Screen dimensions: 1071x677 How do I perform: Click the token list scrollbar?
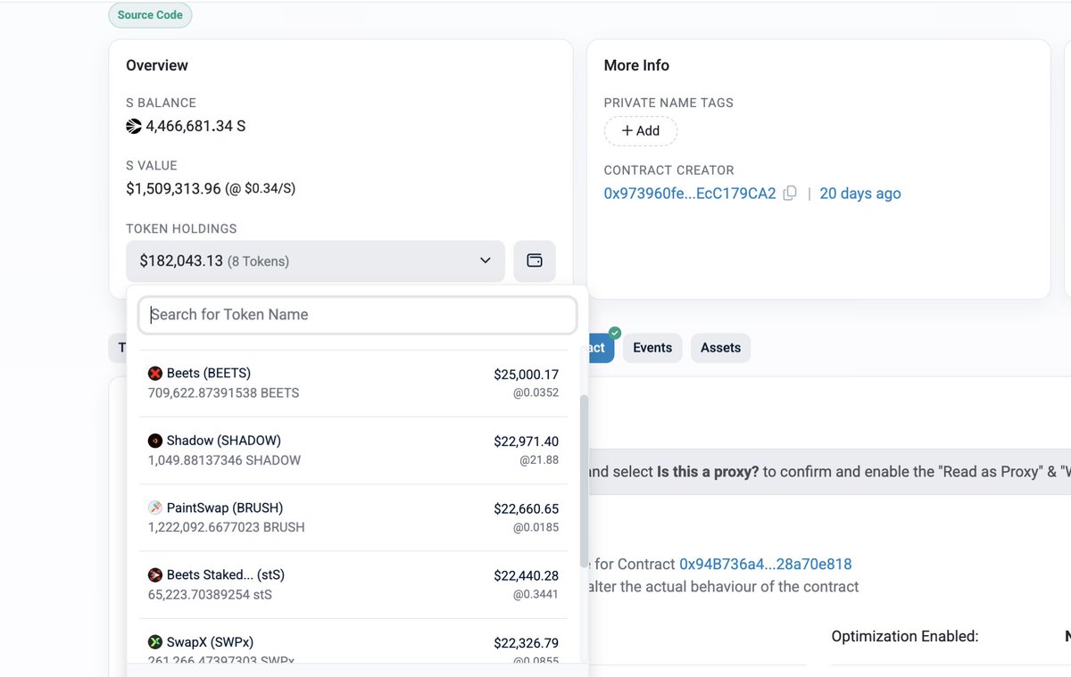584,482
